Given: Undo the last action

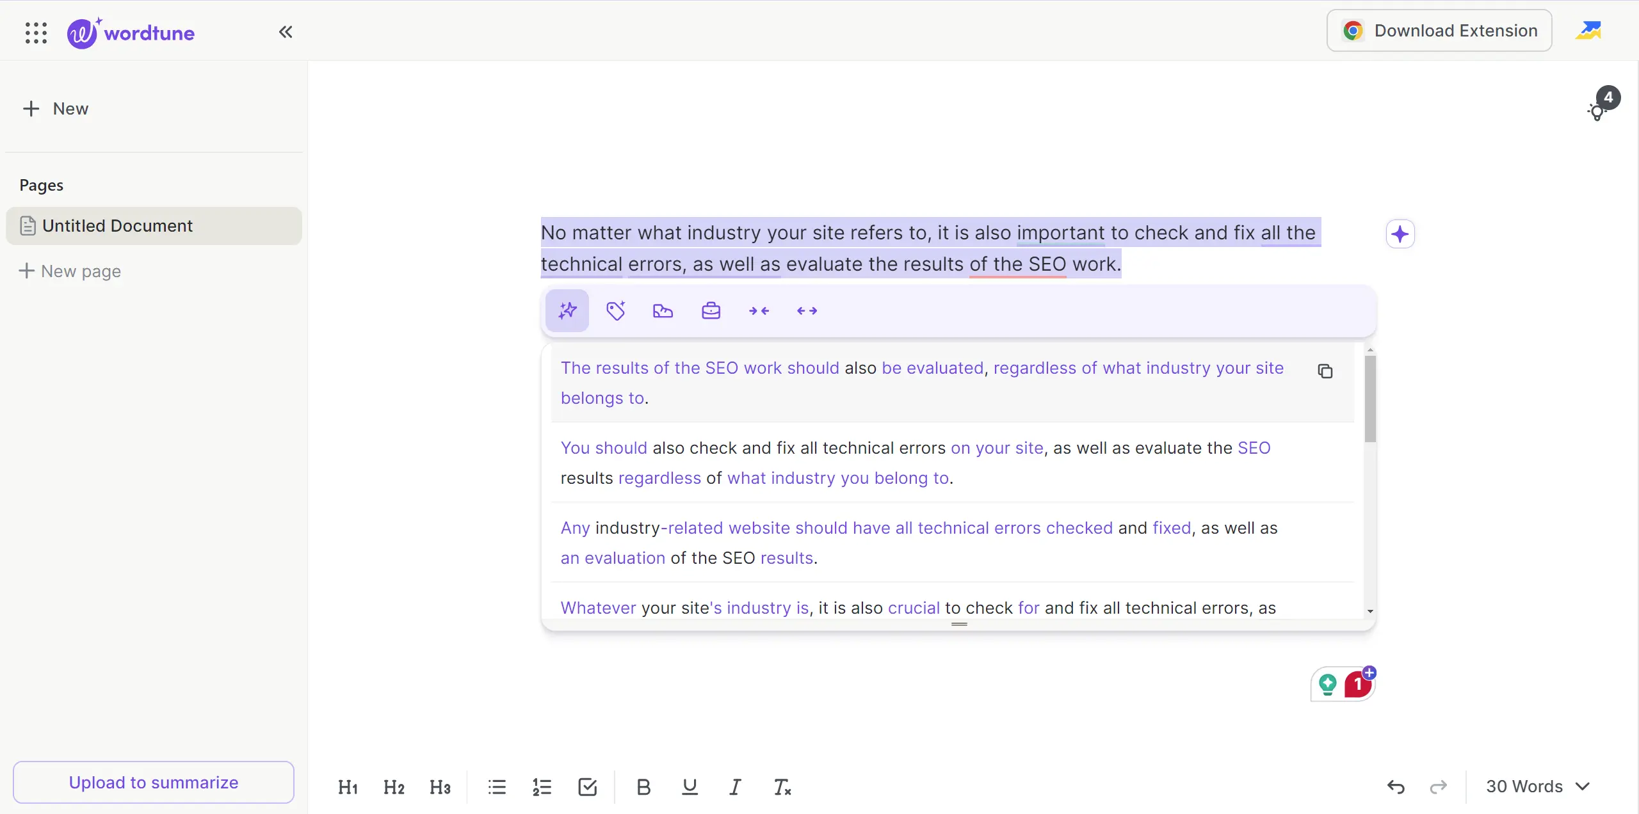Looking at the screenshot, I should (1396, 786).
